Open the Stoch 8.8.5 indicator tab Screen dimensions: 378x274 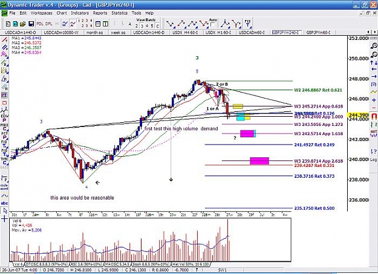click(x=151, y=264)
